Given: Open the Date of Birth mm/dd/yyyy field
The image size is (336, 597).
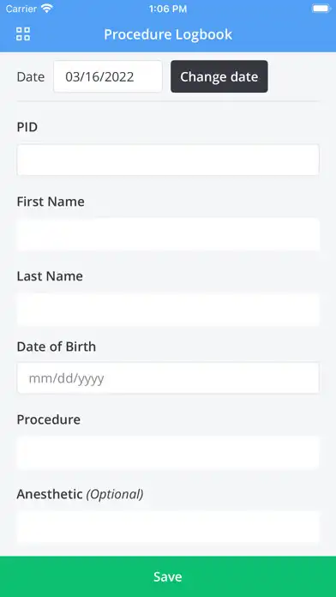Looking at the screenshot, I should point(168,378).
